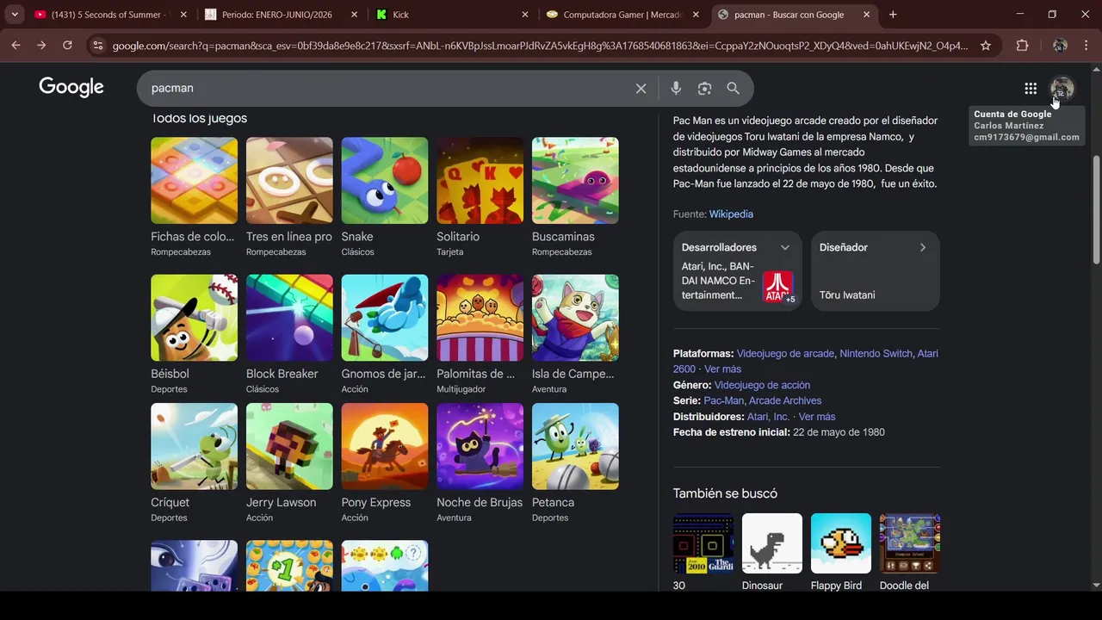Viewport: 1102px width, 620px height.
Task: Open the Pony Express game icon
Action: (x=385, y=446)
